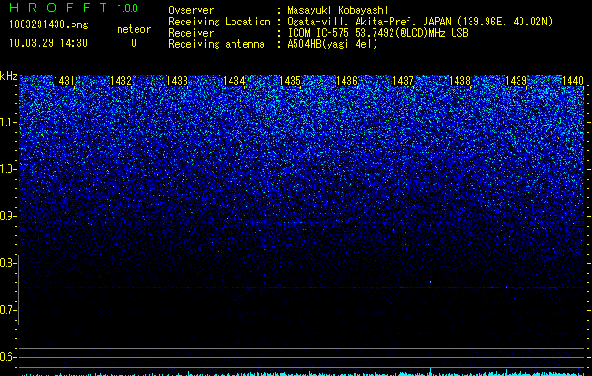The height and width of the screenshot is (376, 592).
Task: Click the 1436 time marker
Action: (x=346, y=81)
